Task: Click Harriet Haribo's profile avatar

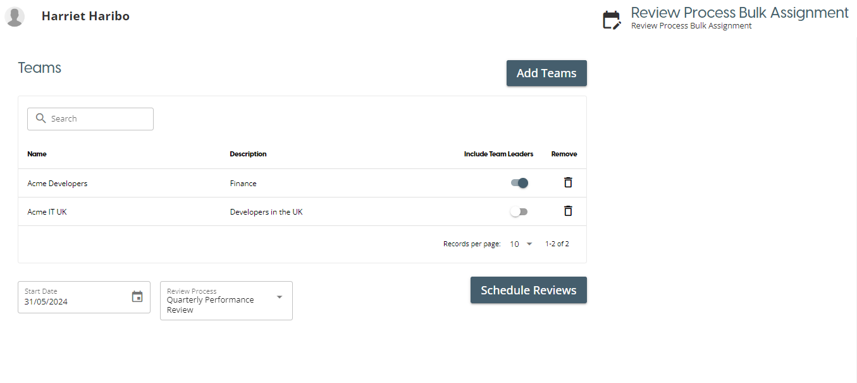Action: pyautogui.click(x=15, y=17)
